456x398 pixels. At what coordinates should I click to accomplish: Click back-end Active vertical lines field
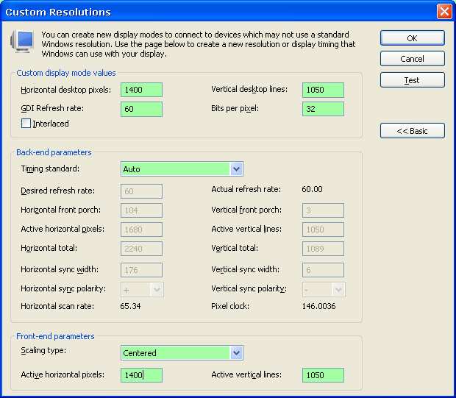pos(323,230)
